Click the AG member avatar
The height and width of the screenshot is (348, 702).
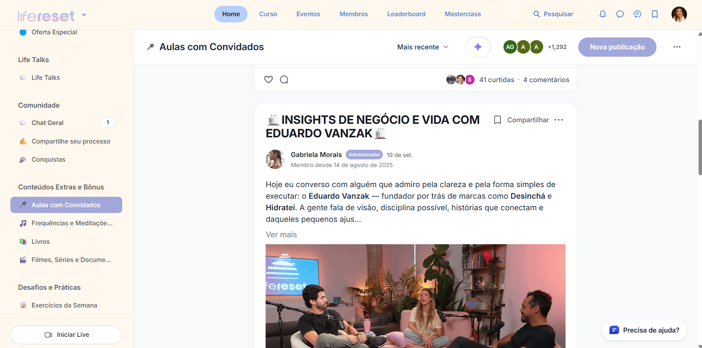pyautogui.click(x=510, y=47)
